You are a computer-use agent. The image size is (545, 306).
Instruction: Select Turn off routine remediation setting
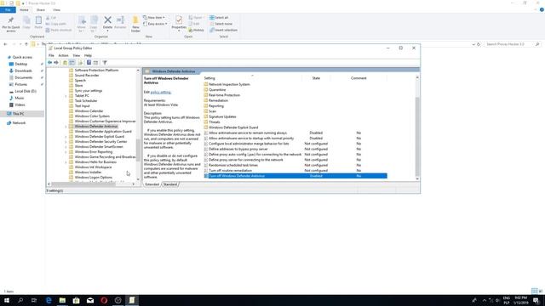230,171
